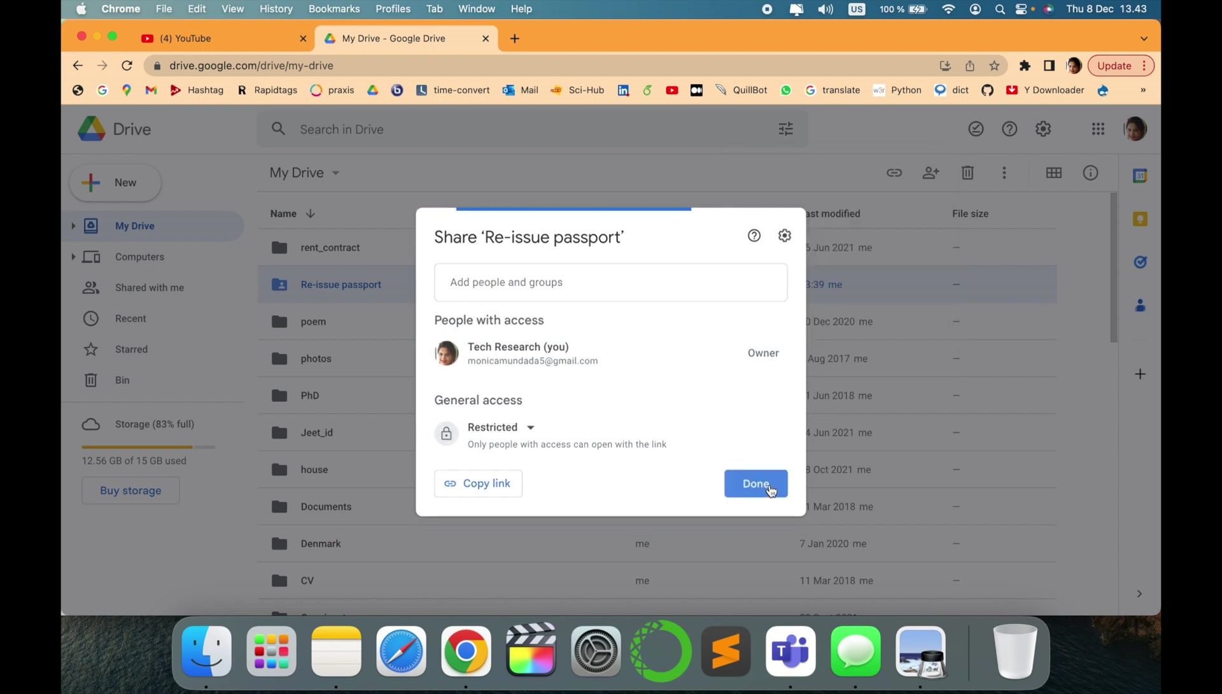Go back in browser

[x=78, y=66]
